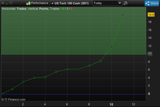
Task: Click the red losing trades count 0
Action: 72,9
